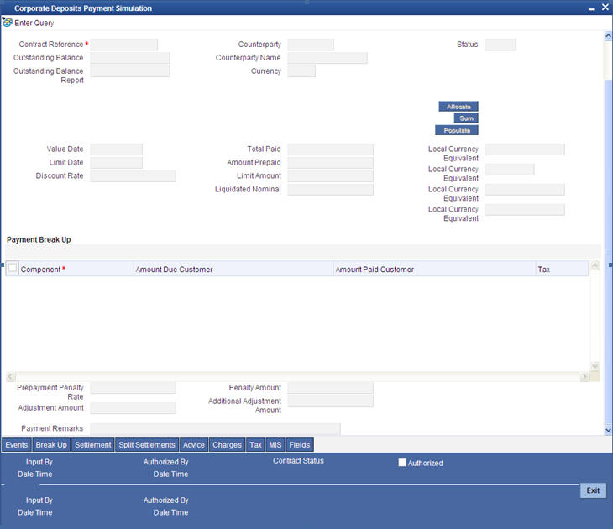Click the Amount Prepaid field
The width and height of the screenshot is (613, 529).
click(331, 163)
